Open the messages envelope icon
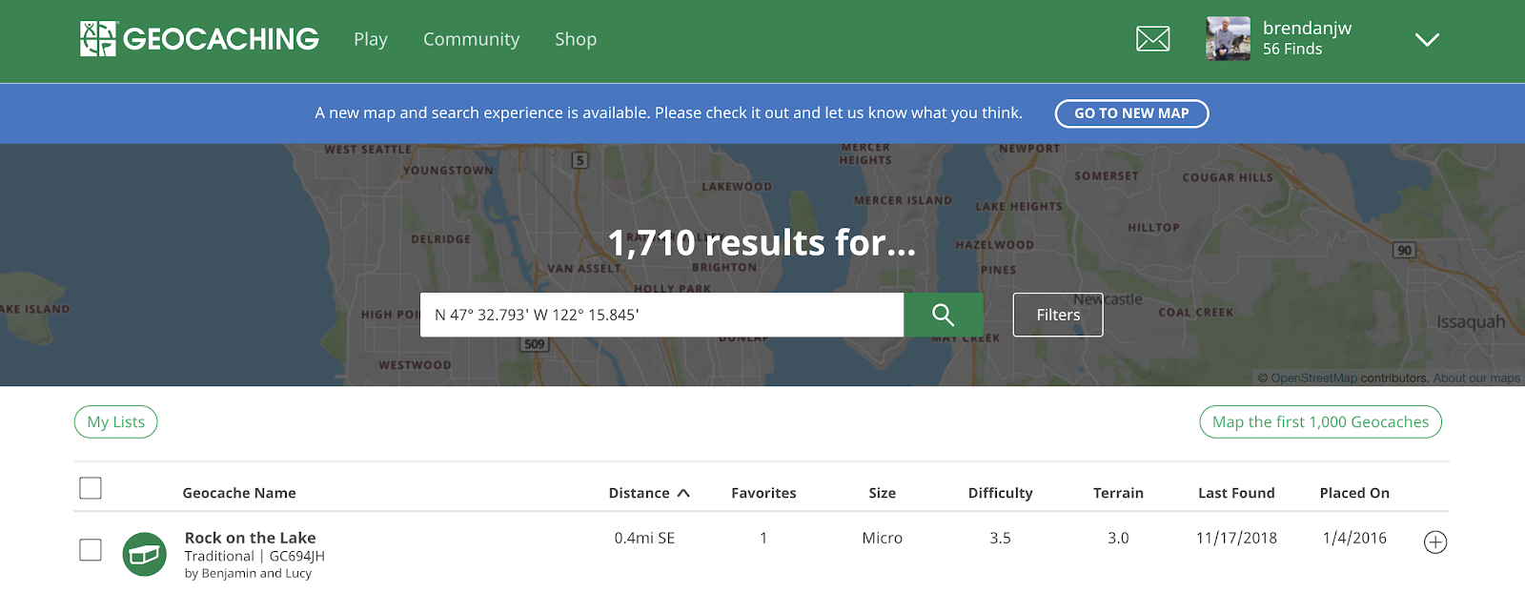 [1153, 39]
